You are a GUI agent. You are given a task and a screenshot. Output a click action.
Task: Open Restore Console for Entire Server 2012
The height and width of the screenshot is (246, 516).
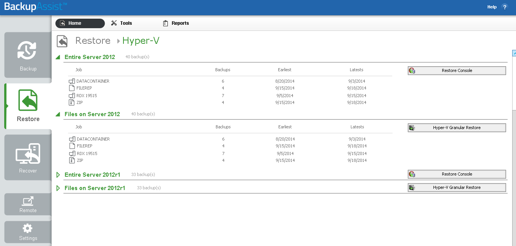tap(457, 70)
